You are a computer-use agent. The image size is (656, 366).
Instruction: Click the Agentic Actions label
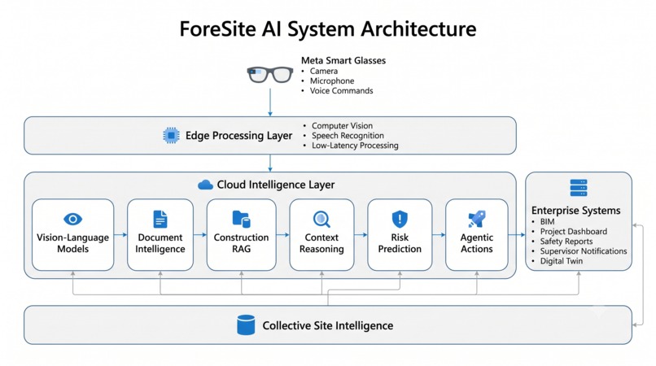(477, 243)
